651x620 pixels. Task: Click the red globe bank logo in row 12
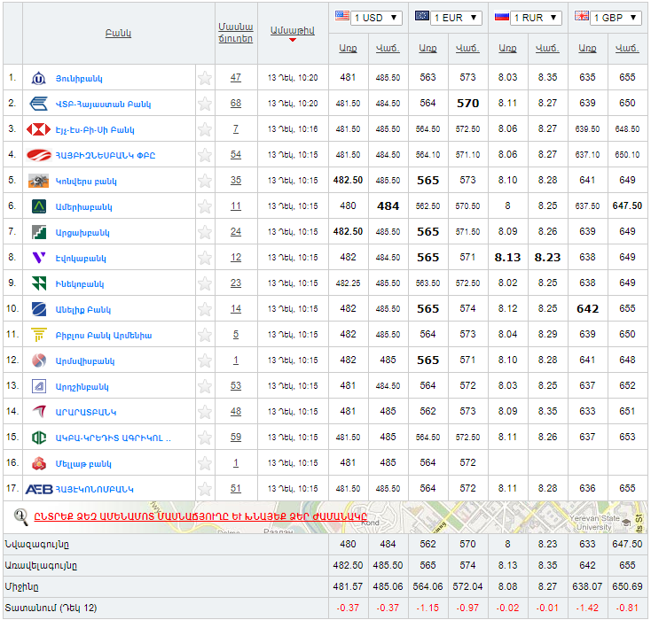39,360
